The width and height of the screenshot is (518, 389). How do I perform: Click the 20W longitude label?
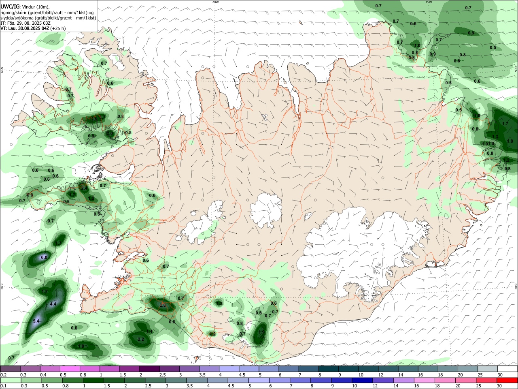click(x=215, y=2)
